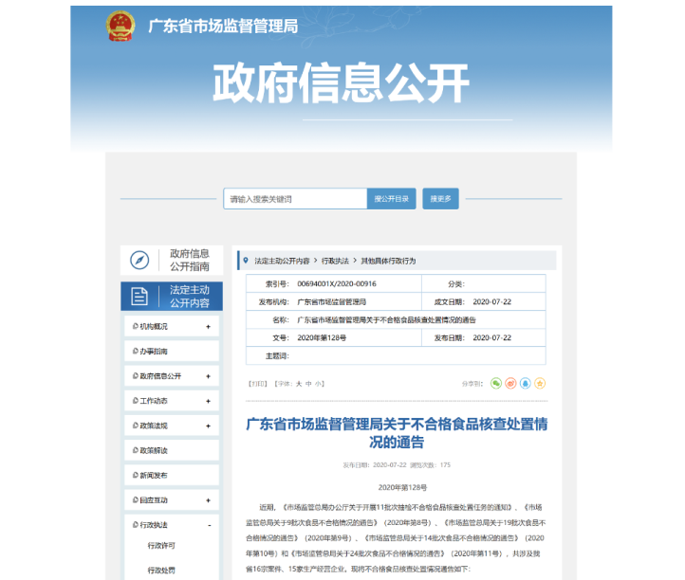Share the article to QQ

tap(525, 383)
